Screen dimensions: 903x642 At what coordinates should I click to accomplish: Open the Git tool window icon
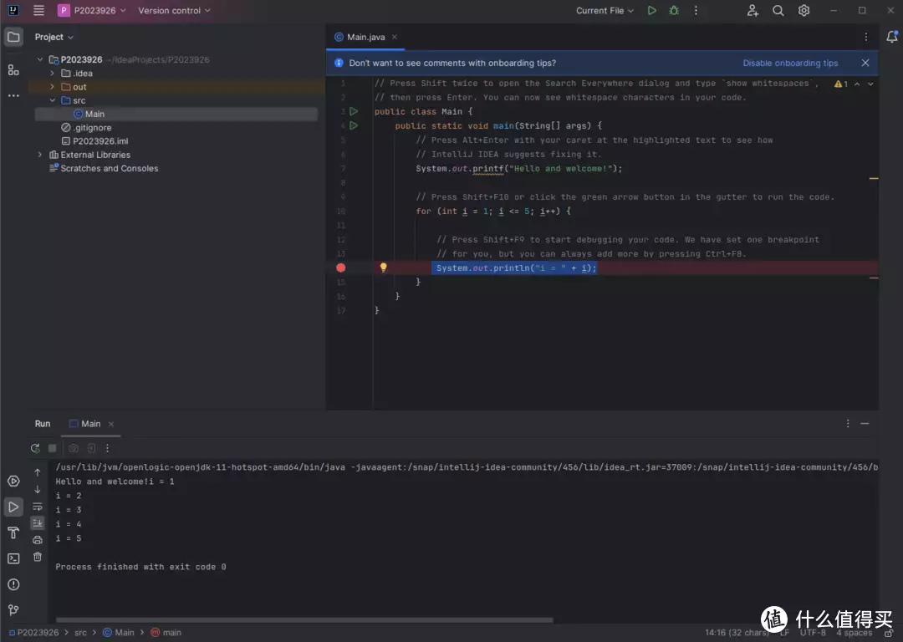(13, 610)
